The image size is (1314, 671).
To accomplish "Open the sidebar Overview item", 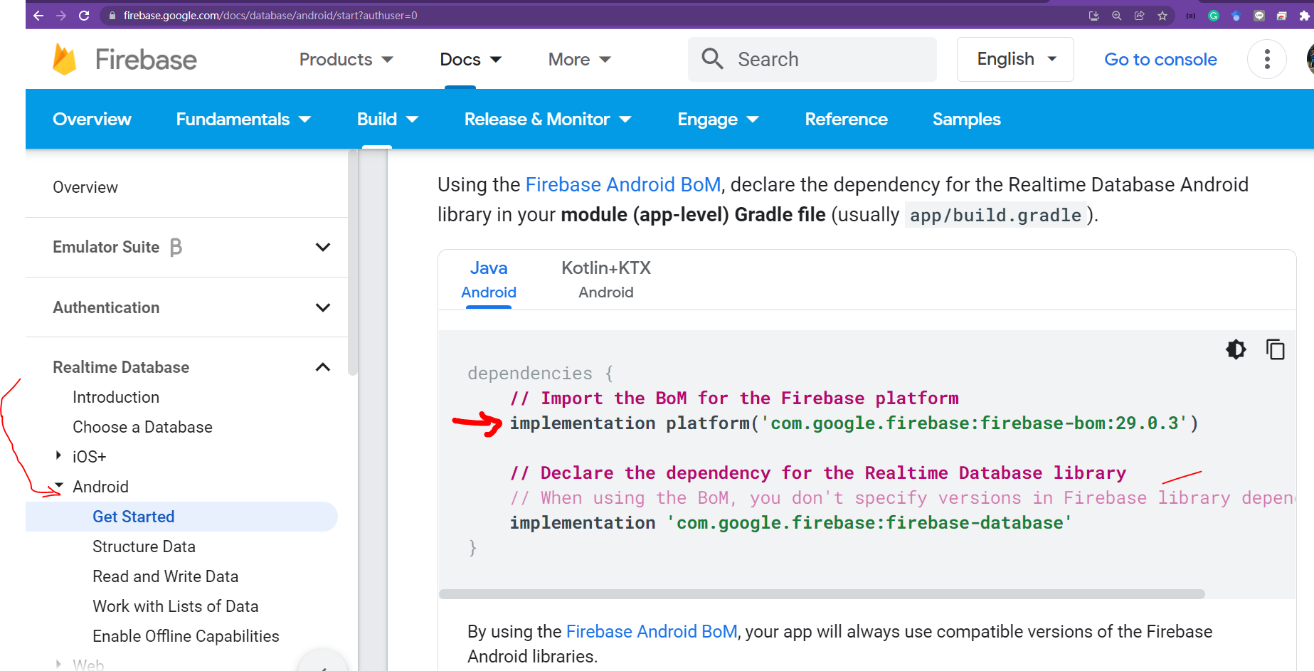I will pos(85,187).
